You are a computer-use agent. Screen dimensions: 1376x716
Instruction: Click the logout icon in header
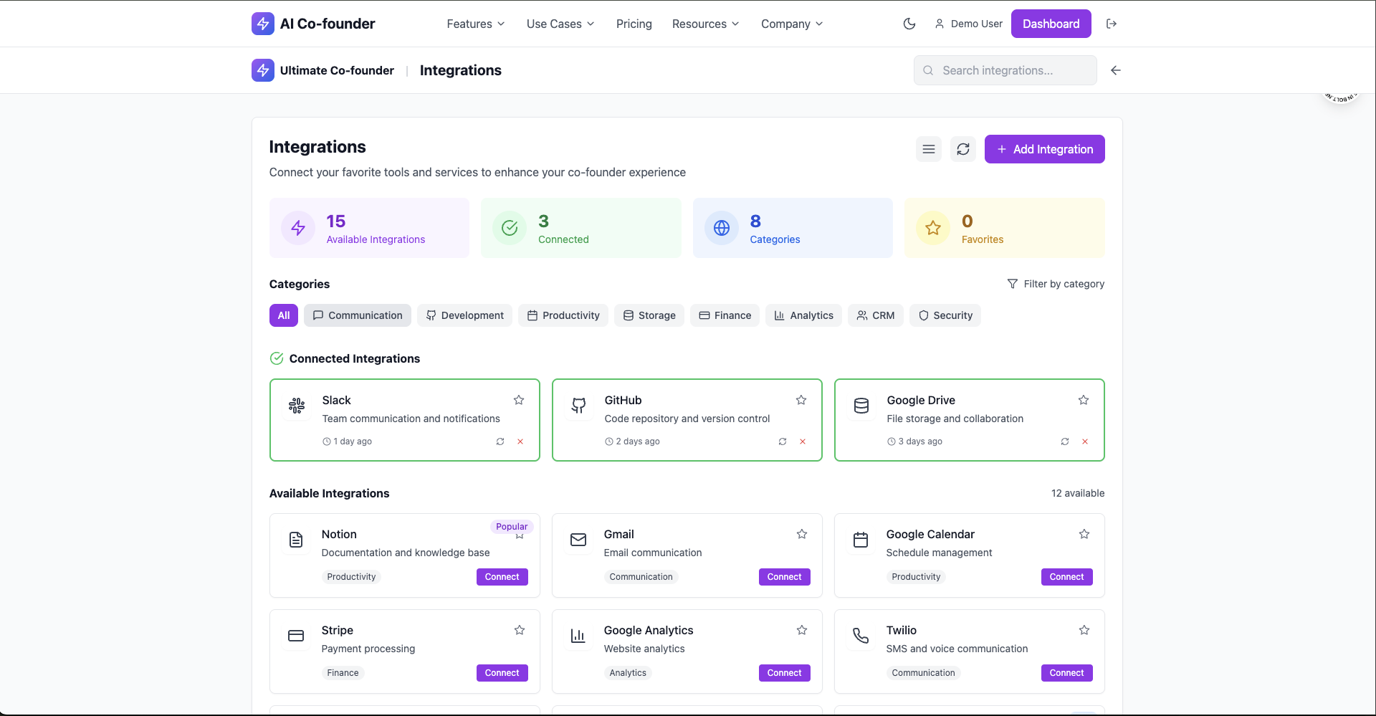pos(1112,24)
